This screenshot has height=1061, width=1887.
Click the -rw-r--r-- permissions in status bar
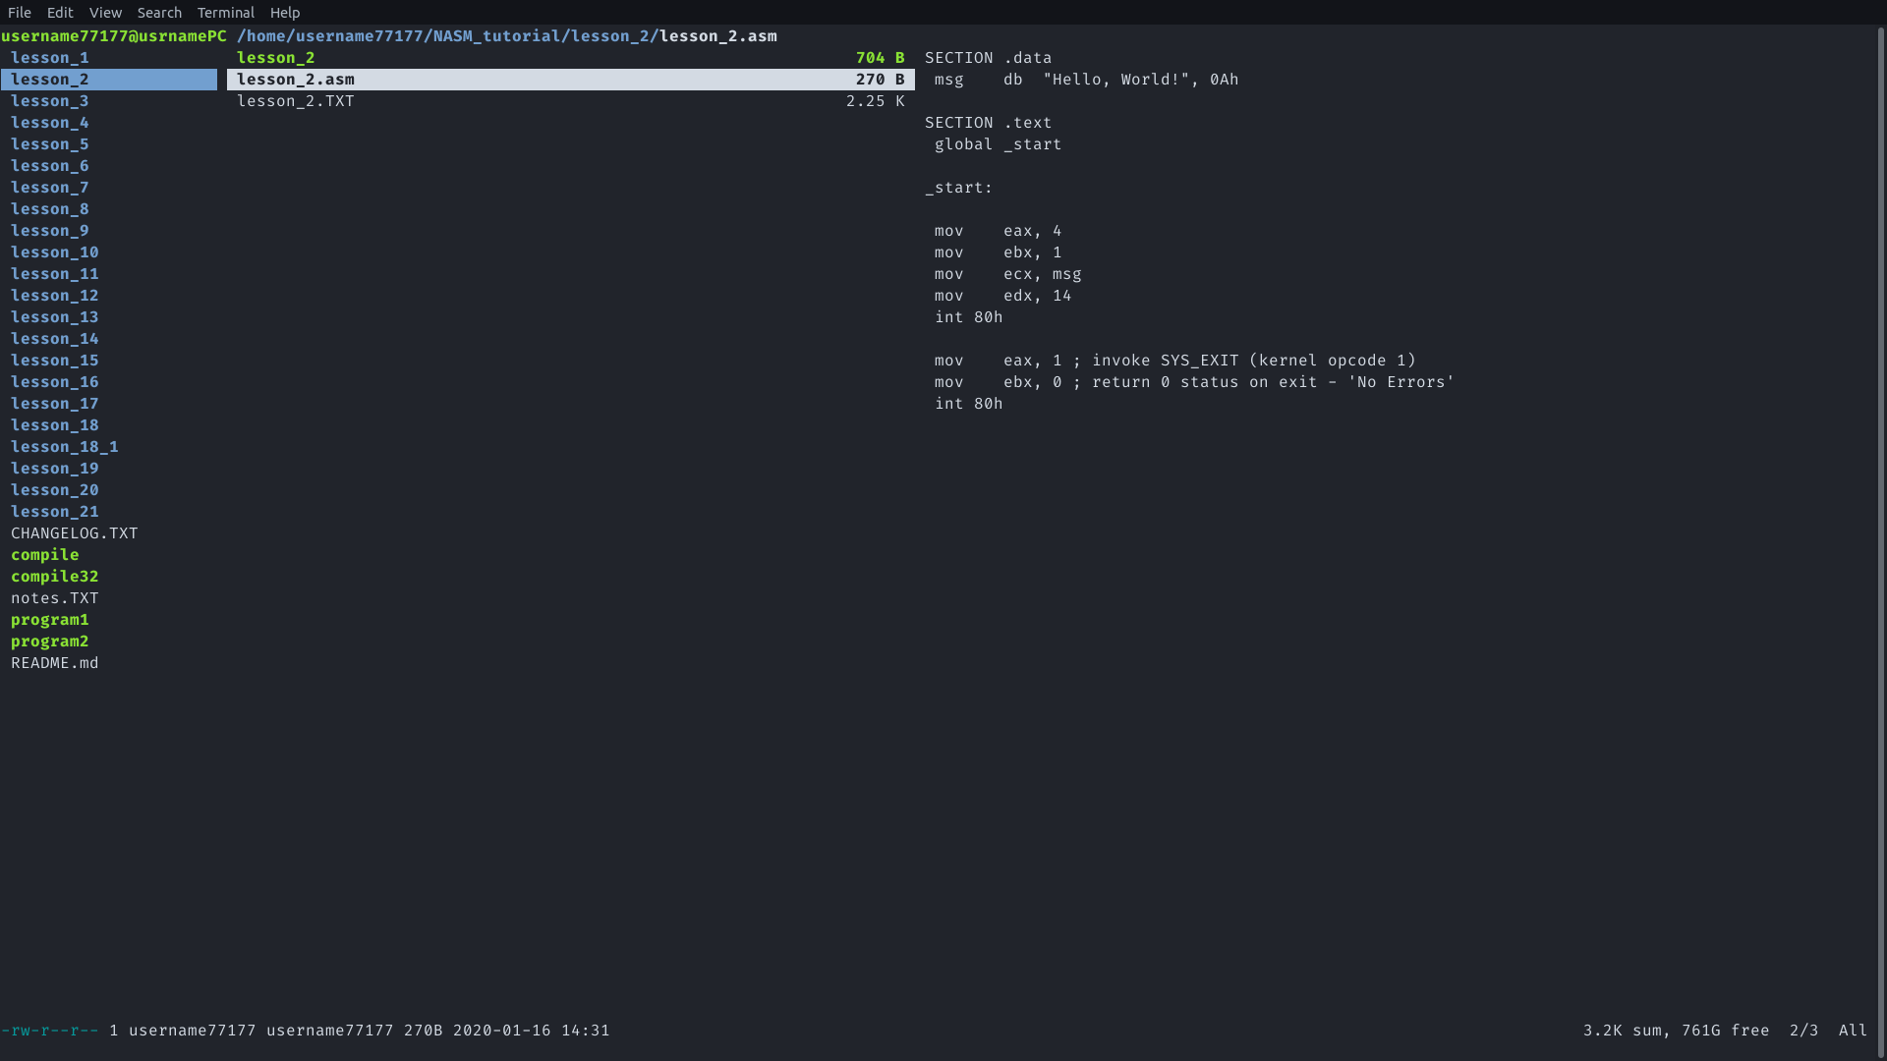pos(50,1031)
